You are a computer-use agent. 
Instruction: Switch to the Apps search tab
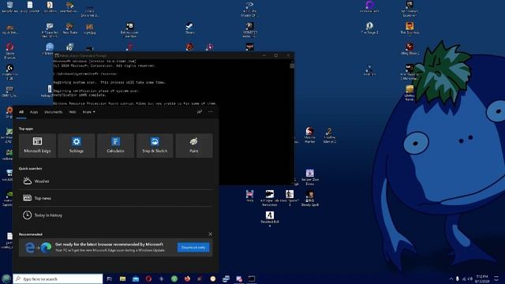tap(34, 112)
